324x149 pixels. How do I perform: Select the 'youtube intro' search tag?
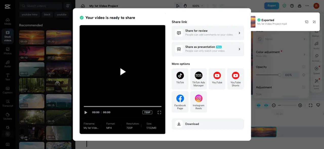pos(30,15)
